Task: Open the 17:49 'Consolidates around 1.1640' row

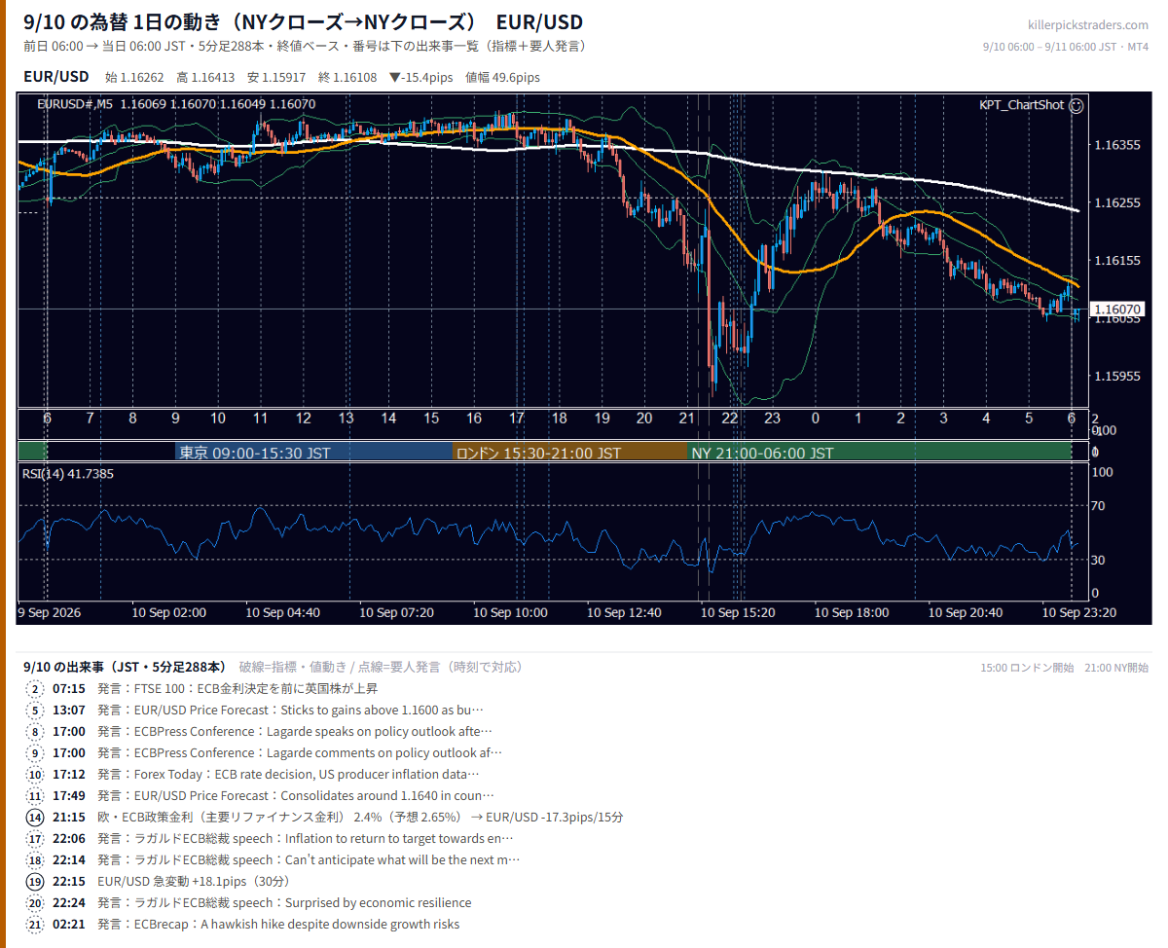Action: pos(260,796)
